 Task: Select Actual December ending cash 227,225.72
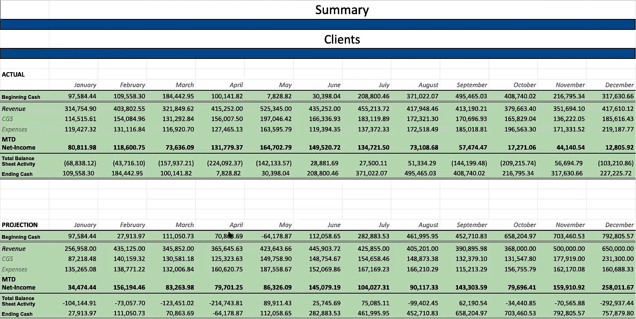click(x=616, y=173)
